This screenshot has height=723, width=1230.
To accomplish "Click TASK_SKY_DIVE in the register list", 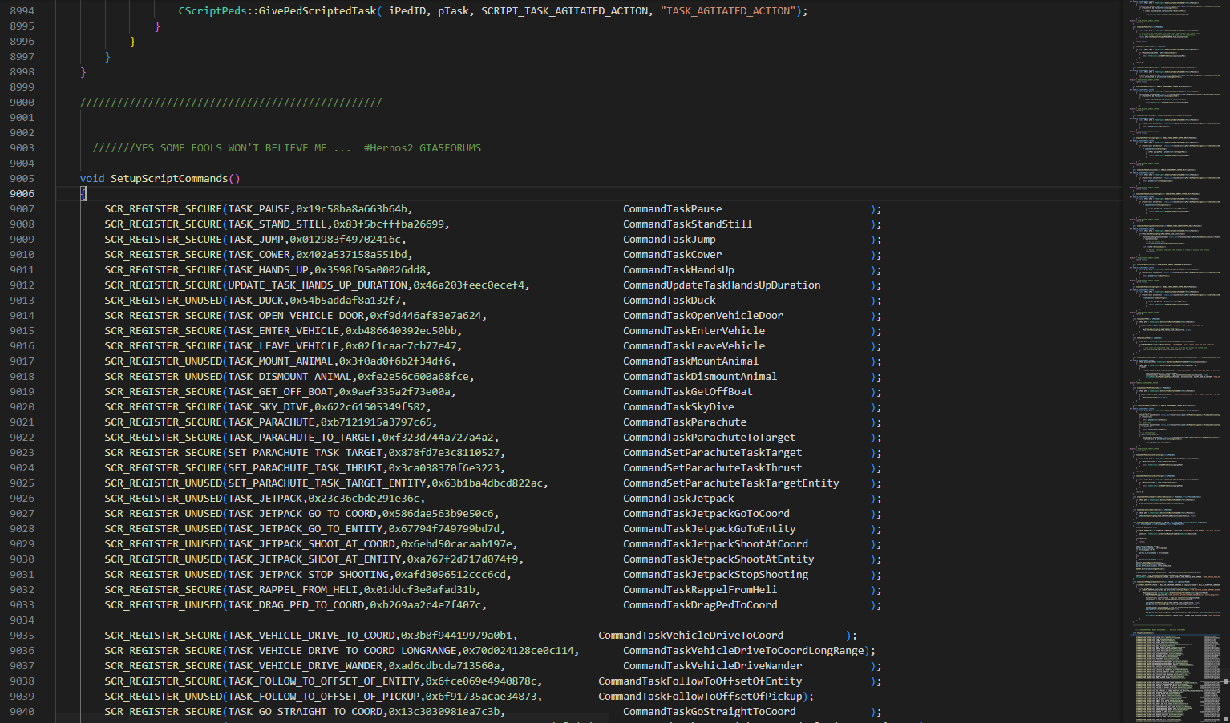I will pos(268,407).
